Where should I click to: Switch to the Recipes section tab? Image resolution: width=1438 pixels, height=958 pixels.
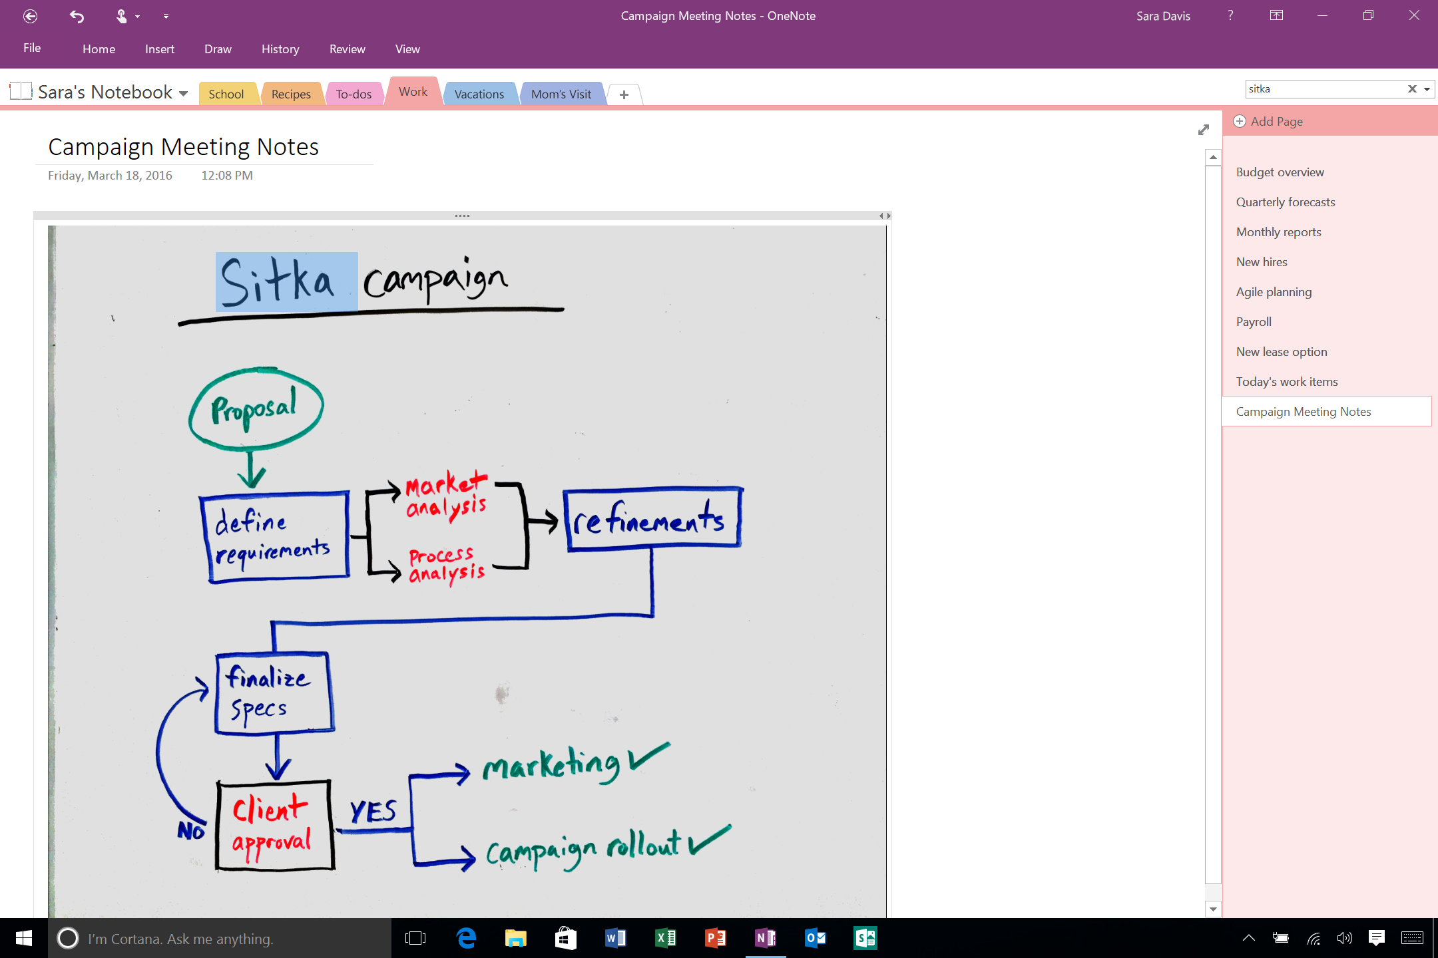click(x=291, y=94)
